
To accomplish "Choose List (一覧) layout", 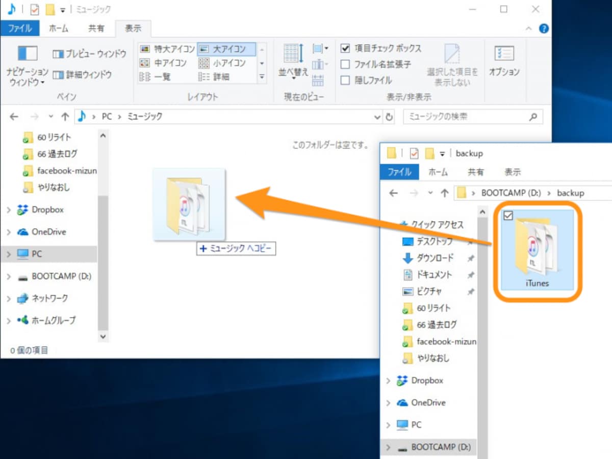I will 156,77.
